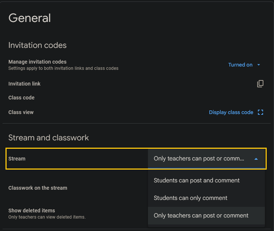Click the truncated selected value in Stream dropdown
Screen dimensions: 274x231
[x=199, y=159]
